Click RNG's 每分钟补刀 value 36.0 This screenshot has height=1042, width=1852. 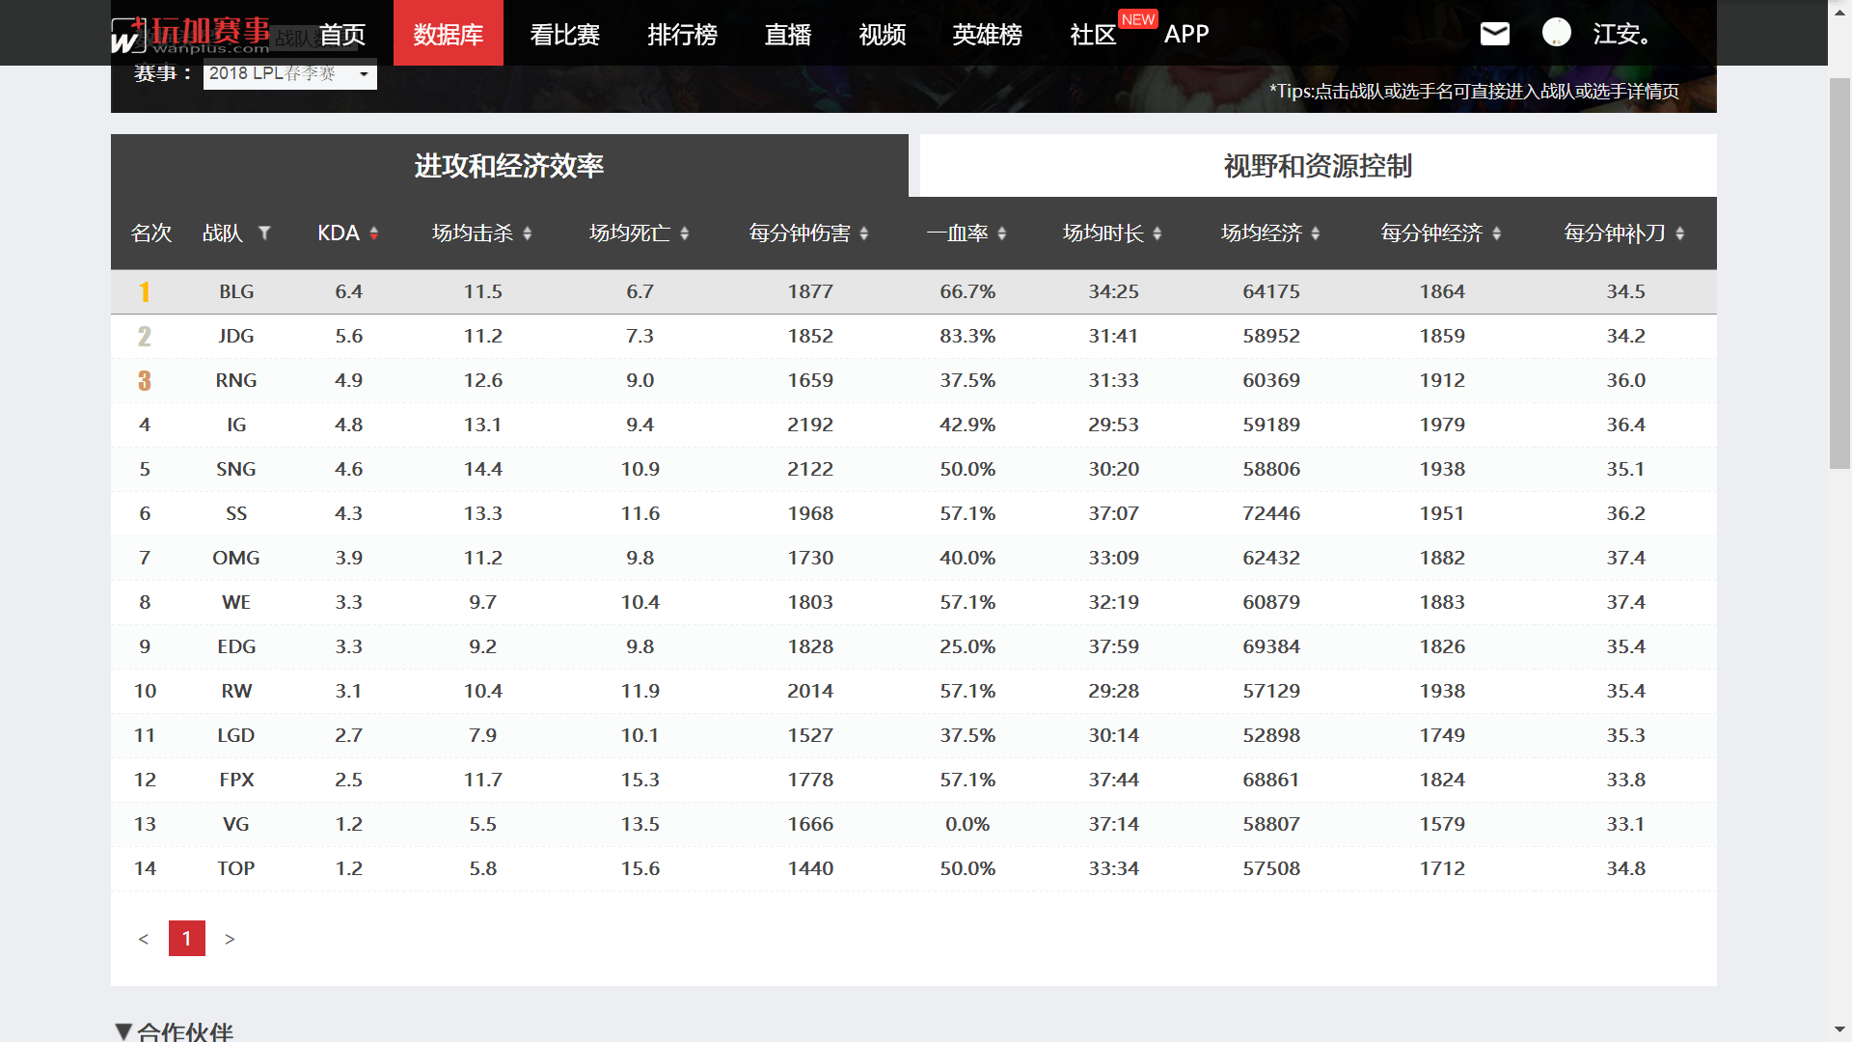tap(1626, 380)
